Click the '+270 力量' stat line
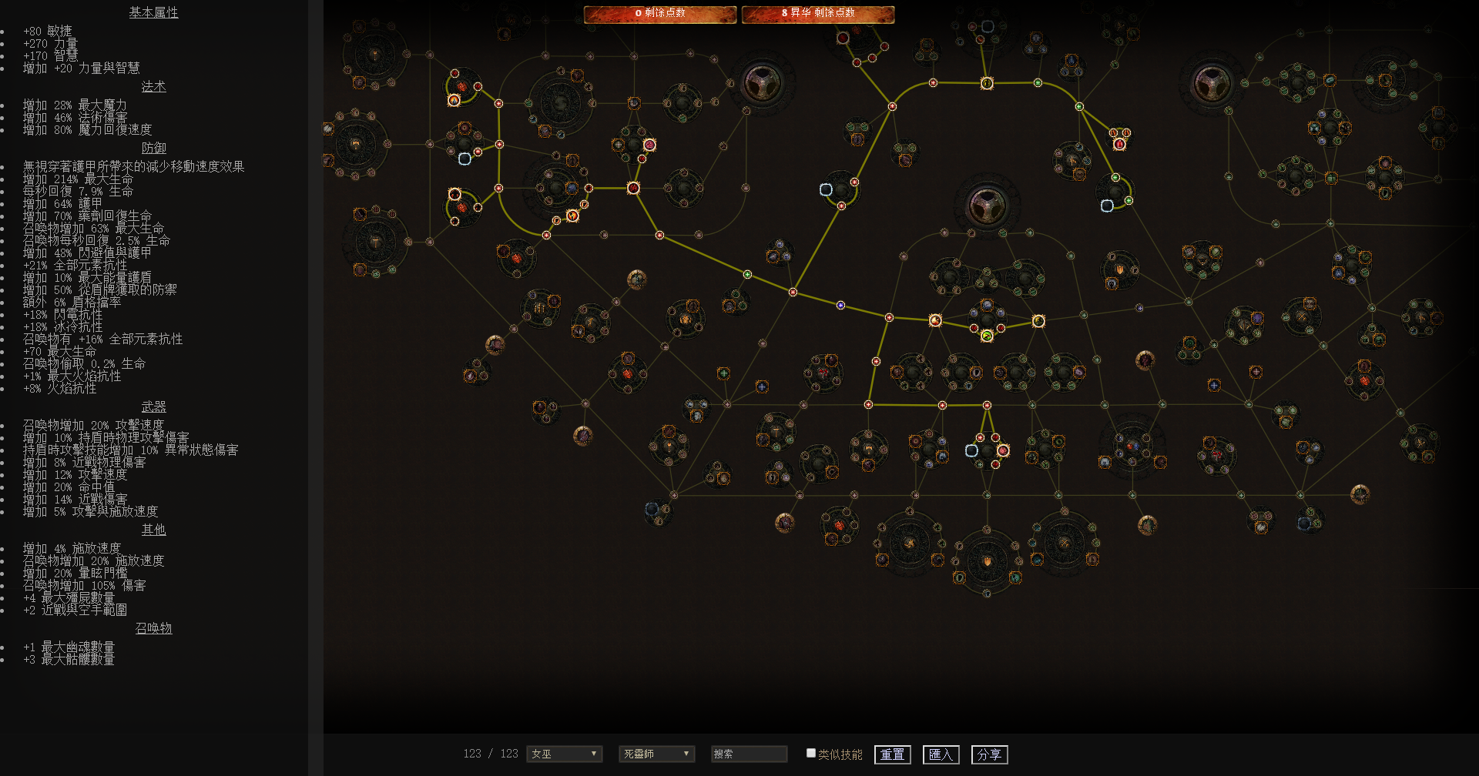The width and height of the screenshot is (1479, 776). pyautogui.click(x=50, y=43)
